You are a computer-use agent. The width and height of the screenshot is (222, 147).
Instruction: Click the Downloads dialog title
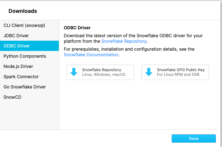pyautogui.click(x=23, y=11)
